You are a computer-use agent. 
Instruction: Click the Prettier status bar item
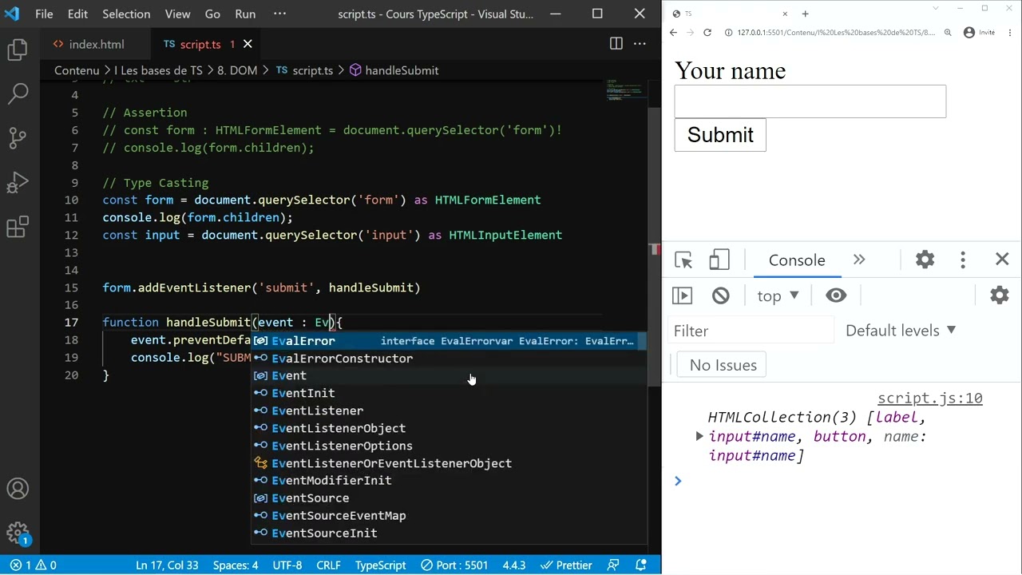click(x=565, y=565)
